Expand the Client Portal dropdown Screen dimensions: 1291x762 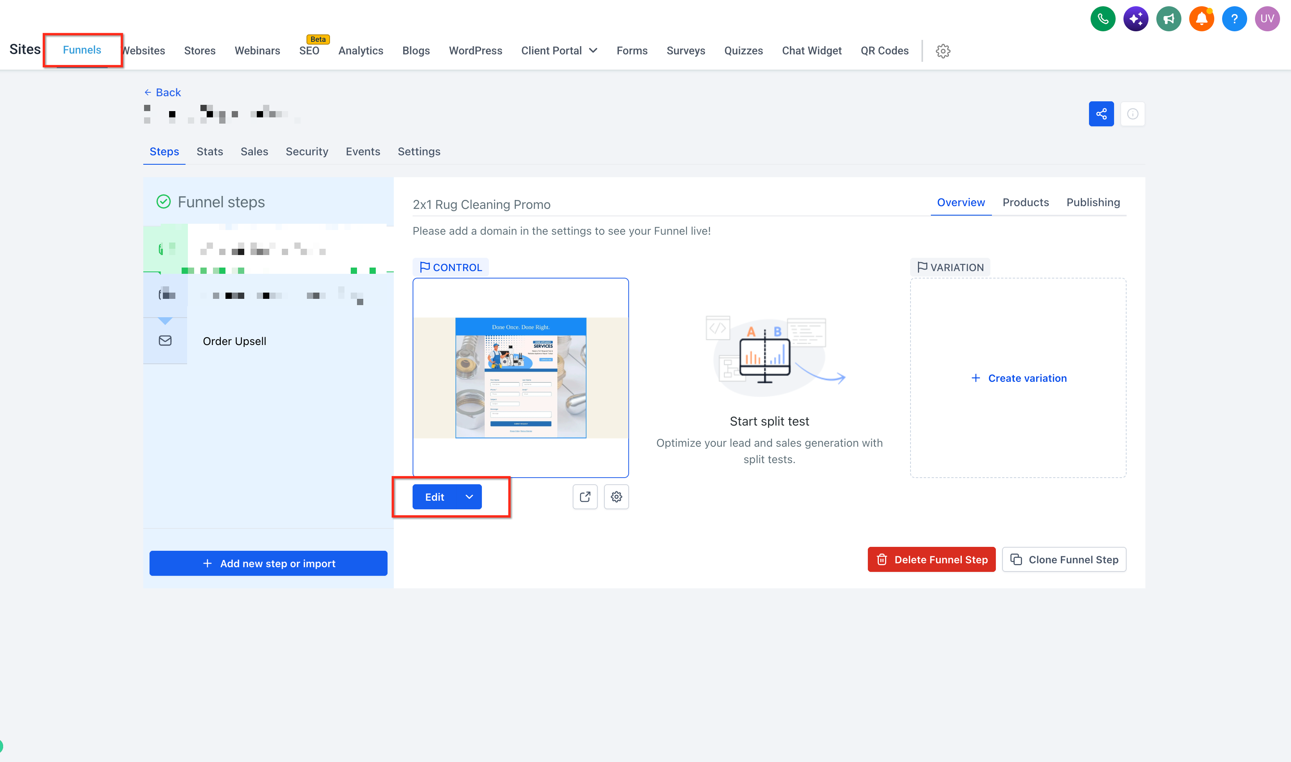click(559, 51)
